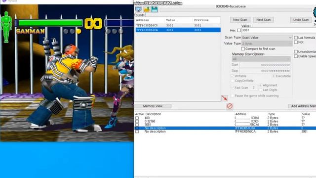
Task: Toggle the Writable checkbox
Action: (x=233, y=76)
